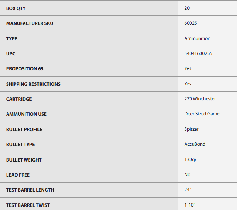Click the PROPOSITION 65 label
Viewport: 237px width, 210px height.
pos(25,69)
